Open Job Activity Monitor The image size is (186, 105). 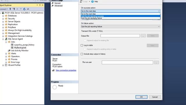tap(20, 50)
